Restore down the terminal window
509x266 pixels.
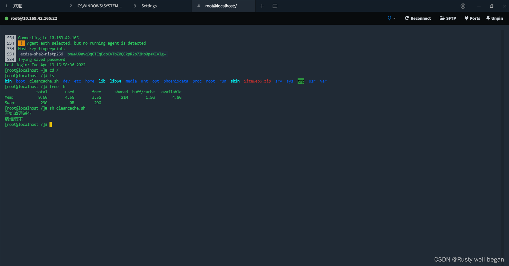492,6
